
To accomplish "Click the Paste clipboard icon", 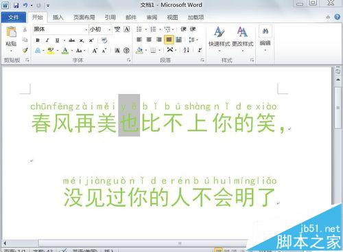I will coord(11,32).
